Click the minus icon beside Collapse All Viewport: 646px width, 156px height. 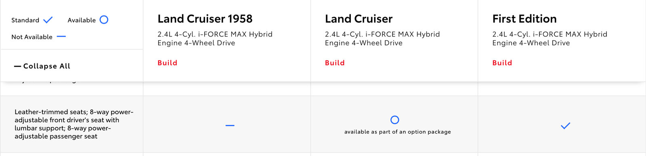click(x=17, y=66)
